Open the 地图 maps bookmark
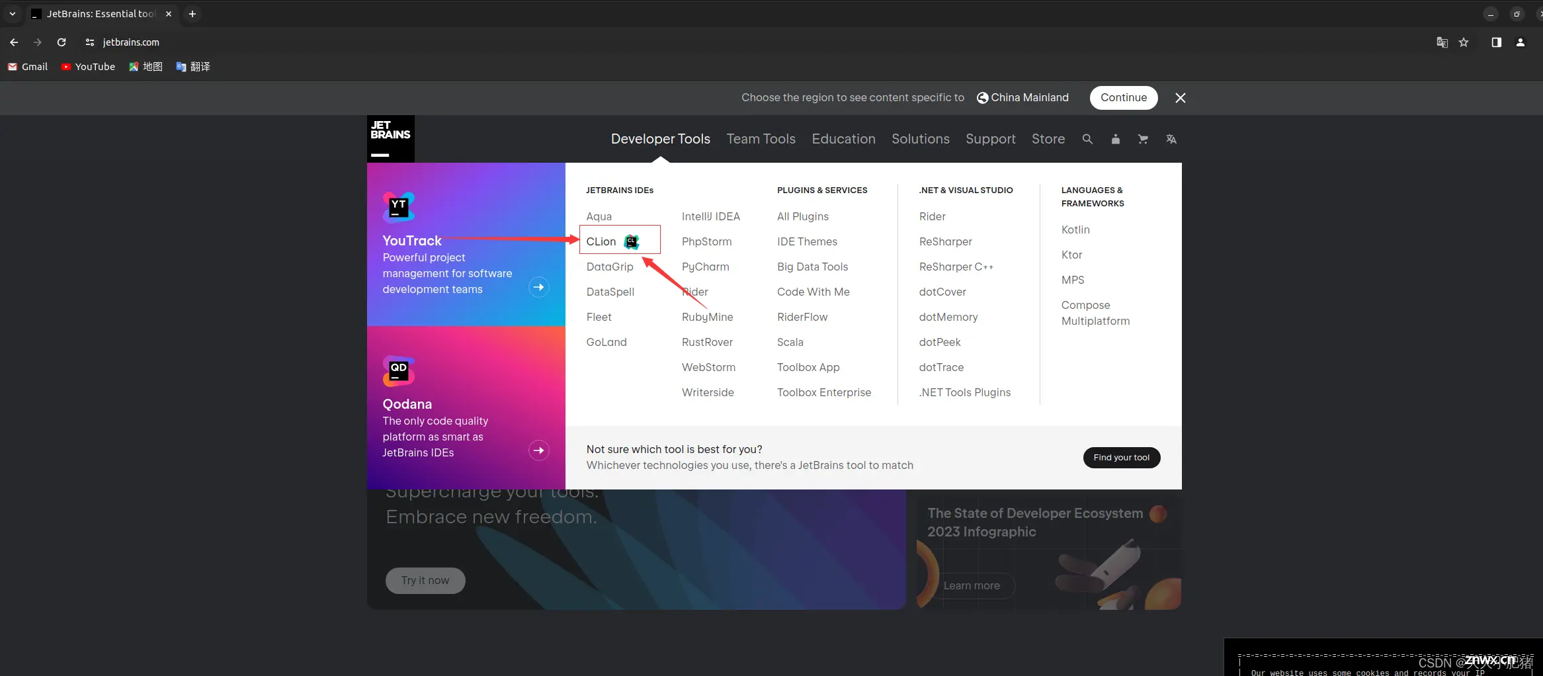This screenshot has height=676, width=1543. click(146, 67)
